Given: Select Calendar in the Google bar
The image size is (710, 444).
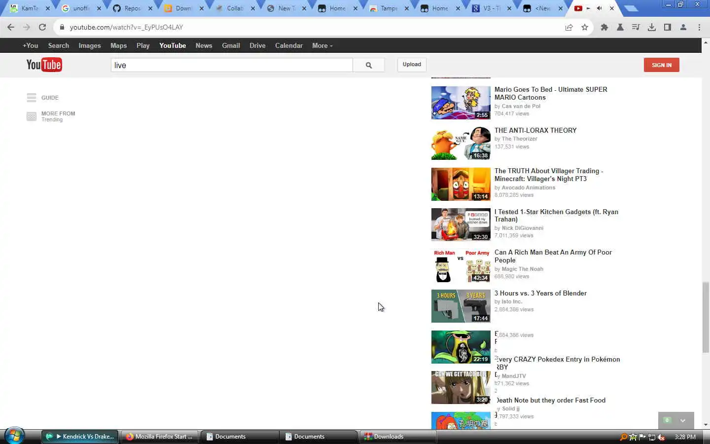Looking at the screenshot, I should point(289,45).
